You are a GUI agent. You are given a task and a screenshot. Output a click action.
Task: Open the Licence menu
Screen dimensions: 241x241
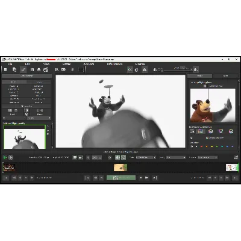point(140,64)
